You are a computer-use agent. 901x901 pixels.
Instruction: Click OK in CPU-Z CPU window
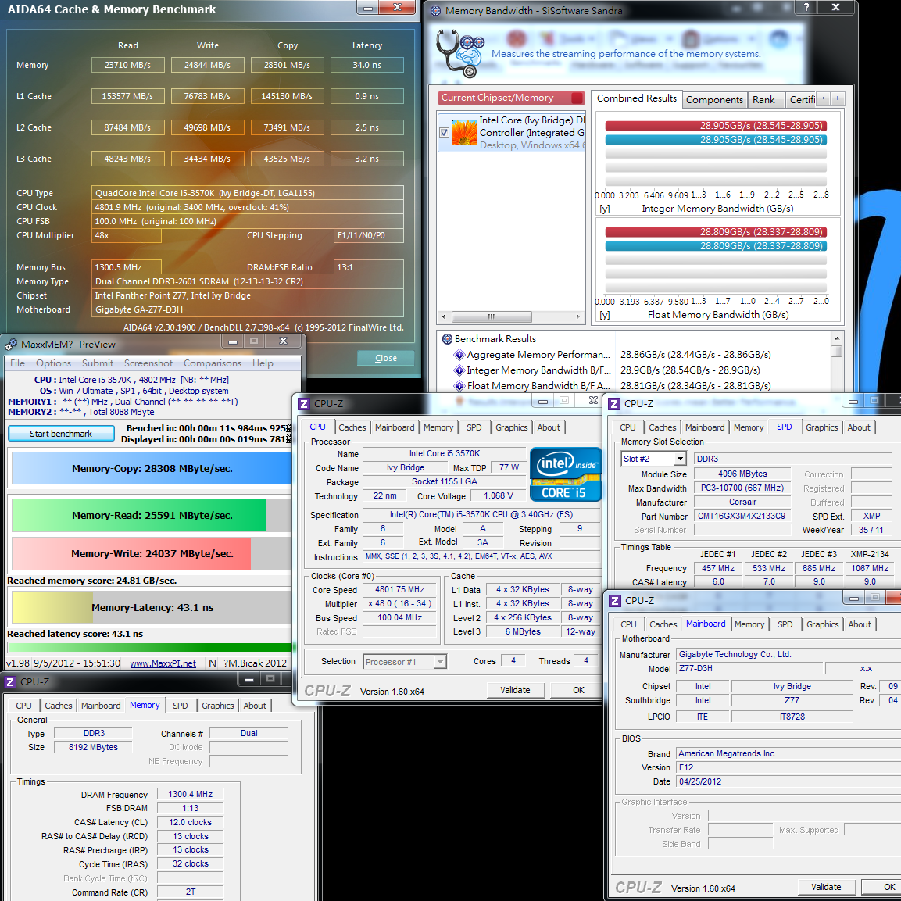click(x=578, y=690)
